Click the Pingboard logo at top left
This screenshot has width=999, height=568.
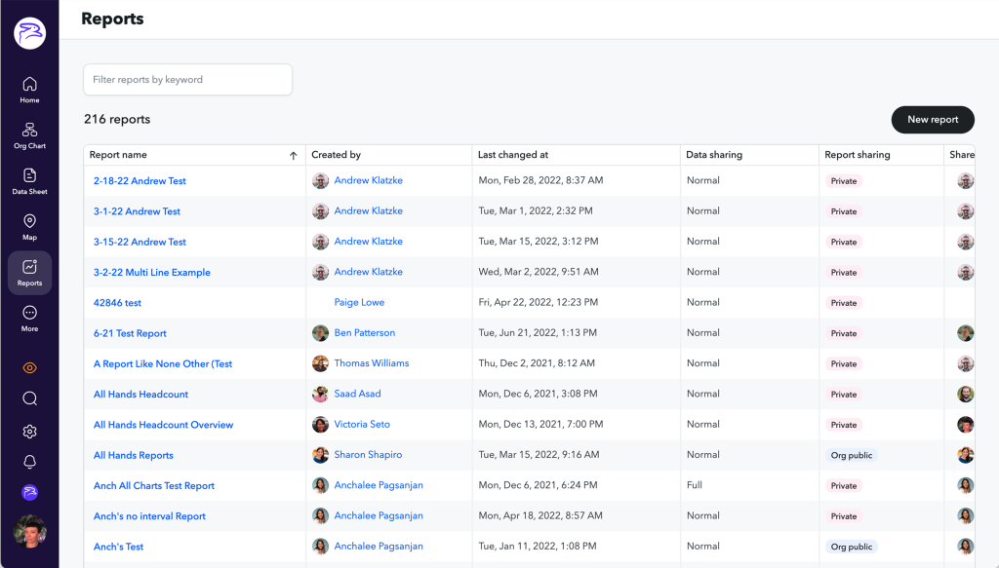click(x=29, y=32)
